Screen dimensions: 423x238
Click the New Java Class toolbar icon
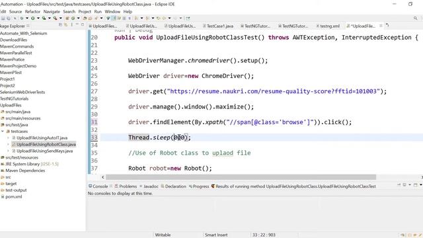(x=73, y=18)
